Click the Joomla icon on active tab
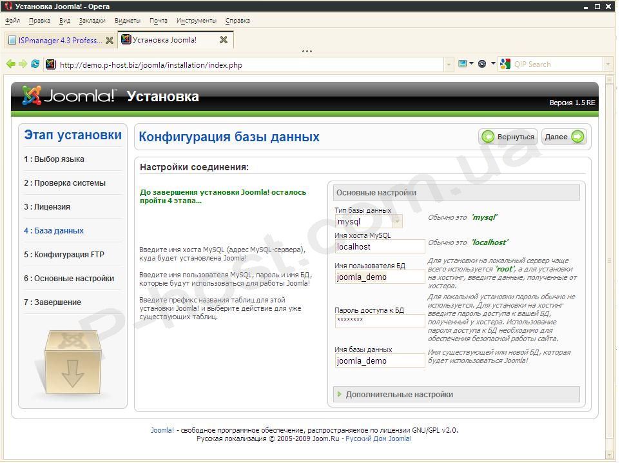The width and height of the screenshot is (620, 463). click(x=126, y=39)
